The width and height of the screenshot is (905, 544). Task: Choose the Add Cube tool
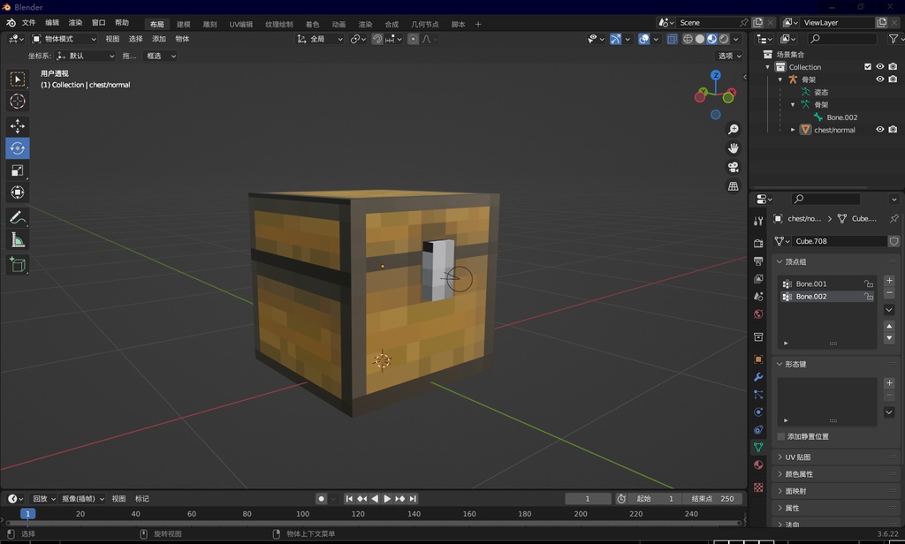[18, 265]
